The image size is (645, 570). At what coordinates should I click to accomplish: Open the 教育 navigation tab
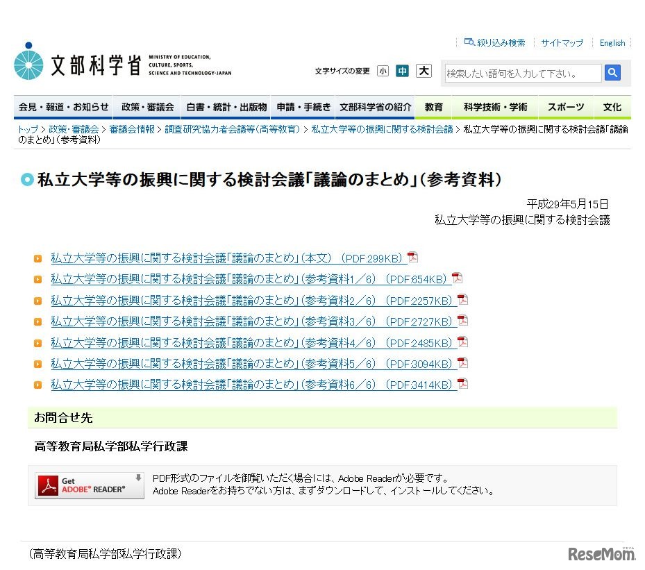pos(433,107)
